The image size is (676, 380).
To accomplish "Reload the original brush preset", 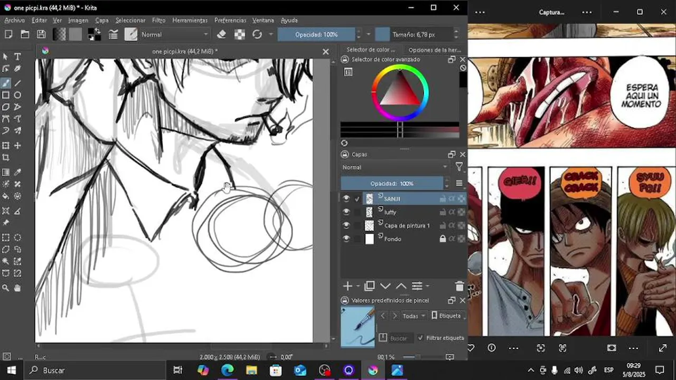I will (x=257, y=34).
